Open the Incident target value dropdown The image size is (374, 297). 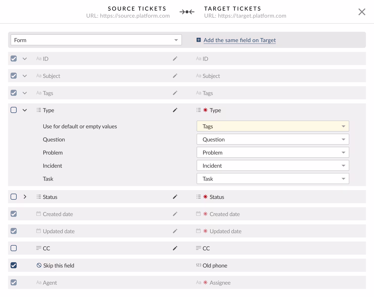pyautogui.click(x=273, y=166)
